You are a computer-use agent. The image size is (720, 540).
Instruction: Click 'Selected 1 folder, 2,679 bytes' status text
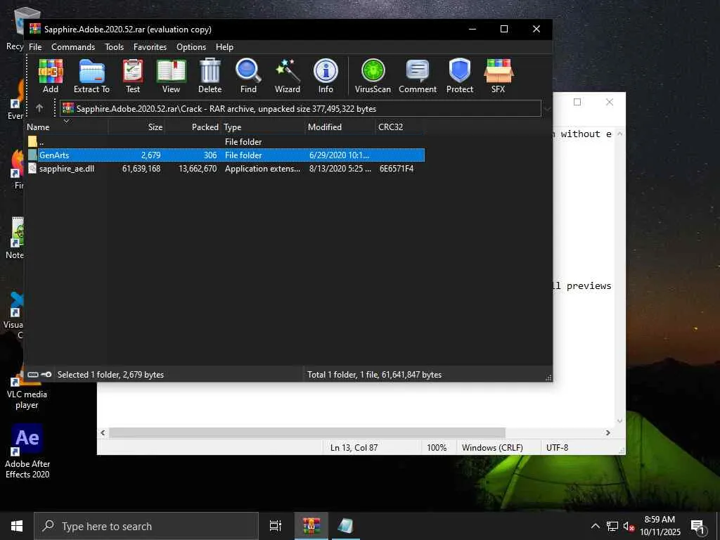pos(110,375)
